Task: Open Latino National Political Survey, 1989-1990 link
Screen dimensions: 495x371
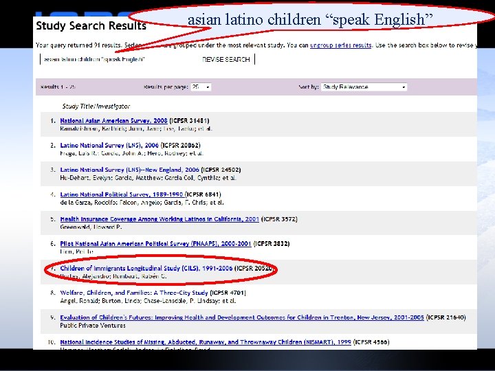Action: pyautogui.click(x=122, y=194)
